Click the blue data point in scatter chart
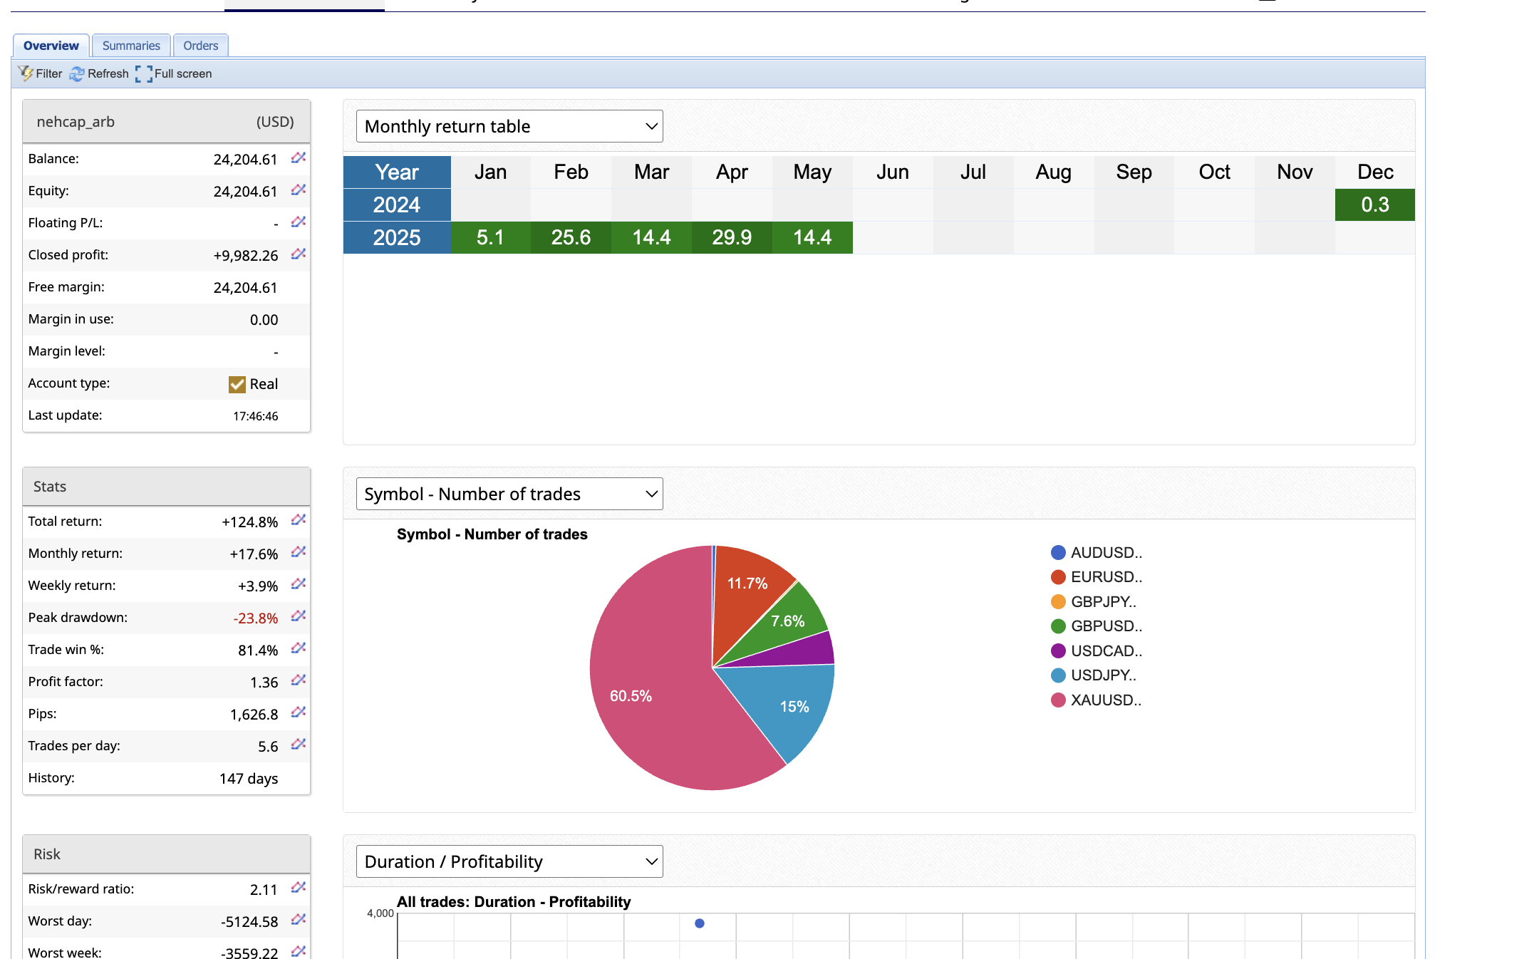 (x=700, y=923)
